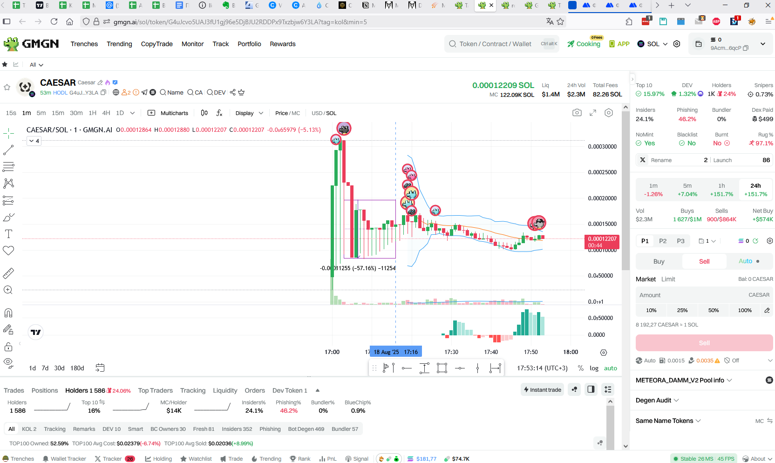
Task: Refresh the preset counter icon
Action: [x=755, y=241]
